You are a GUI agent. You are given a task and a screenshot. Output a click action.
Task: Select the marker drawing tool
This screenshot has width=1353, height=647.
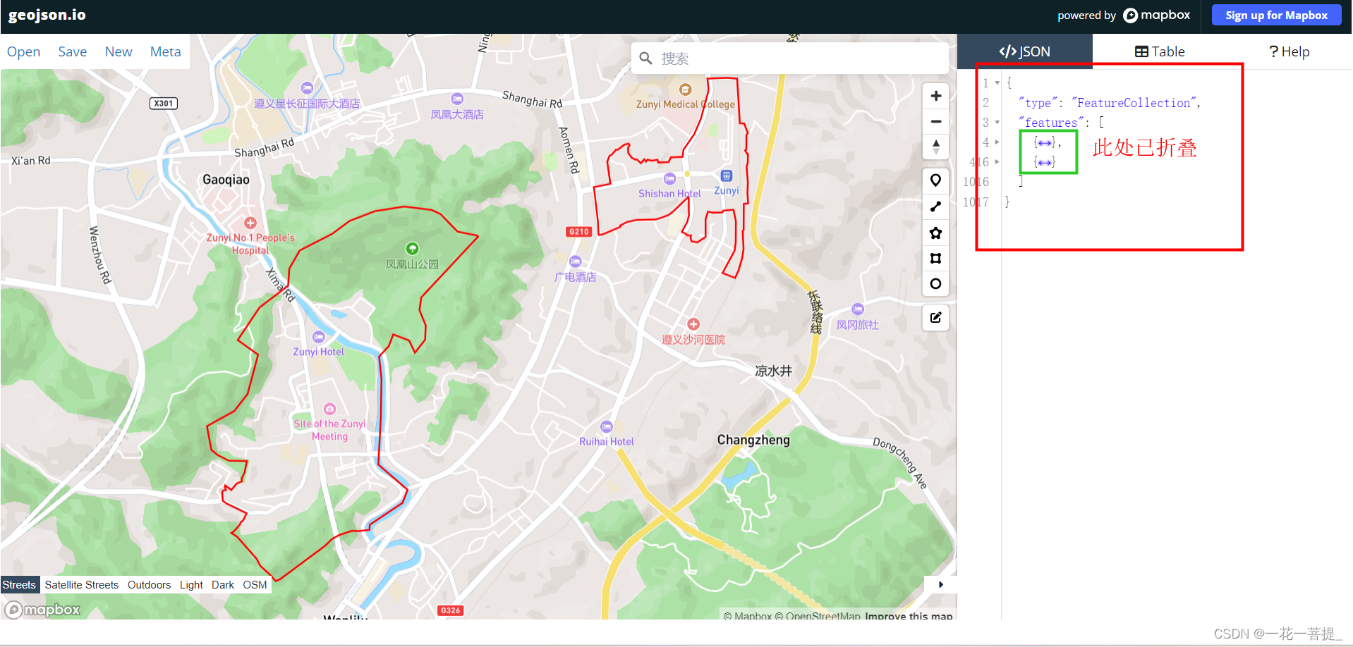tap(935, 180)
